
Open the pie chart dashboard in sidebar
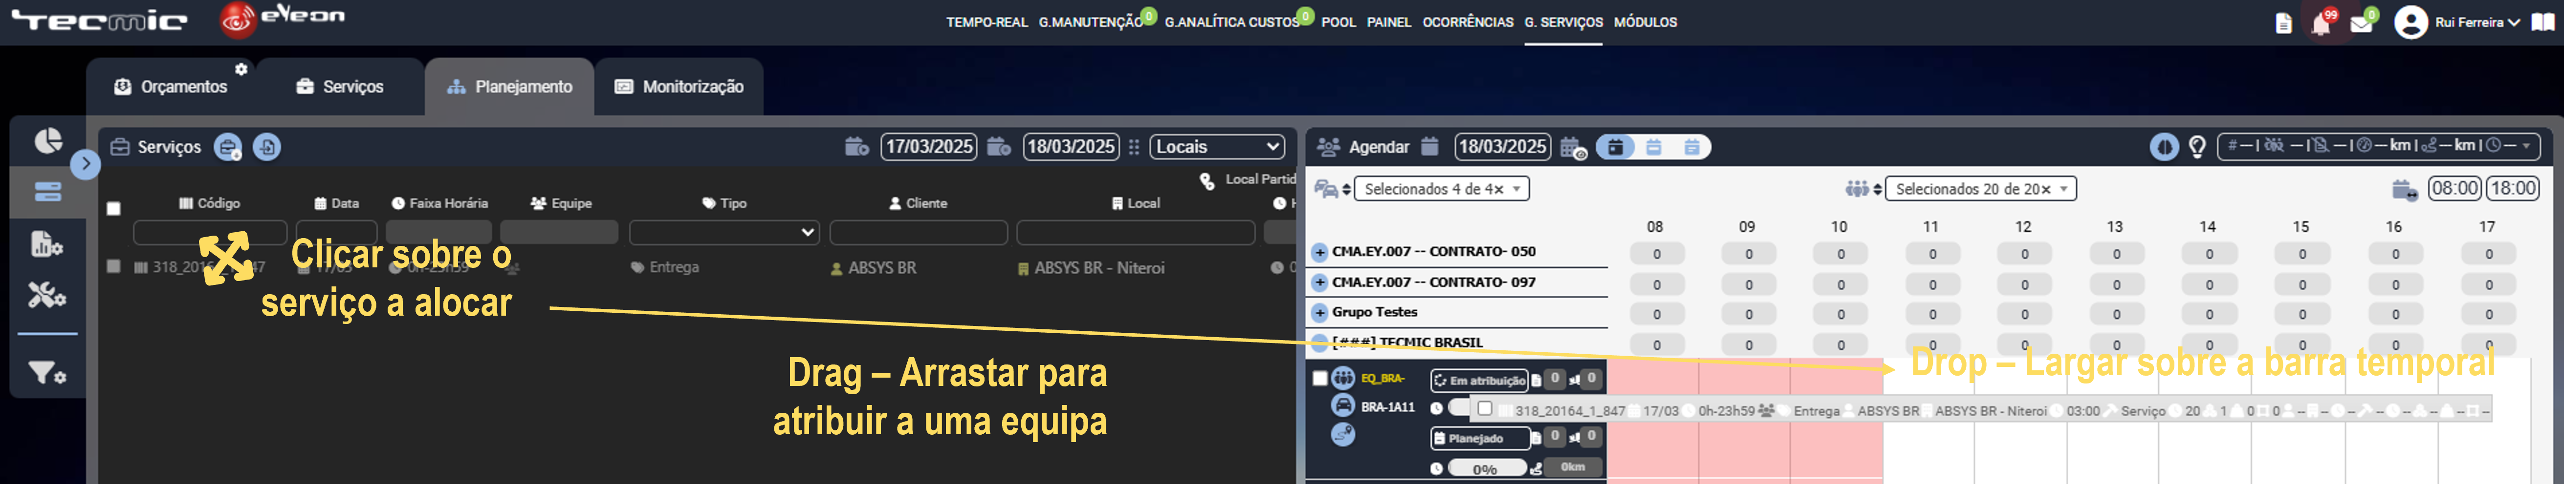(x=48, y=141)
